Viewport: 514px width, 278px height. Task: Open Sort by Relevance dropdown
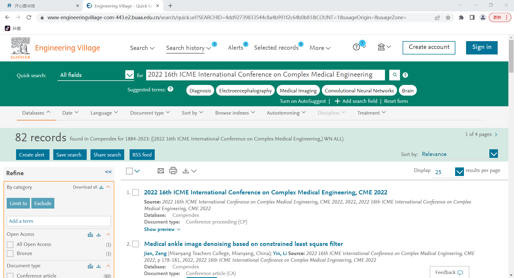459,154
